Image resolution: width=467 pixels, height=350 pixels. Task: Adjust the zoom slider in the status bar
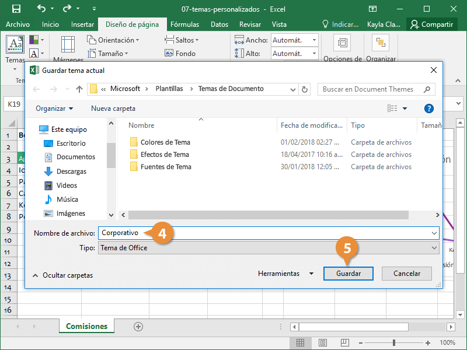[x=394, y=342]
